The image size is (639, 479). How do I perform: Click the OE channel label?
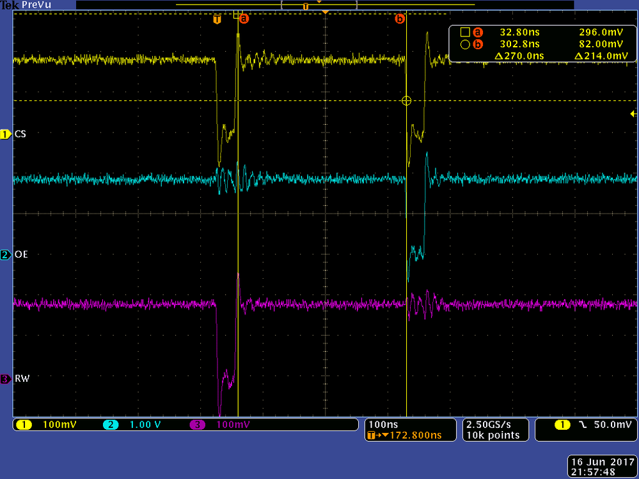coord(21,255)
